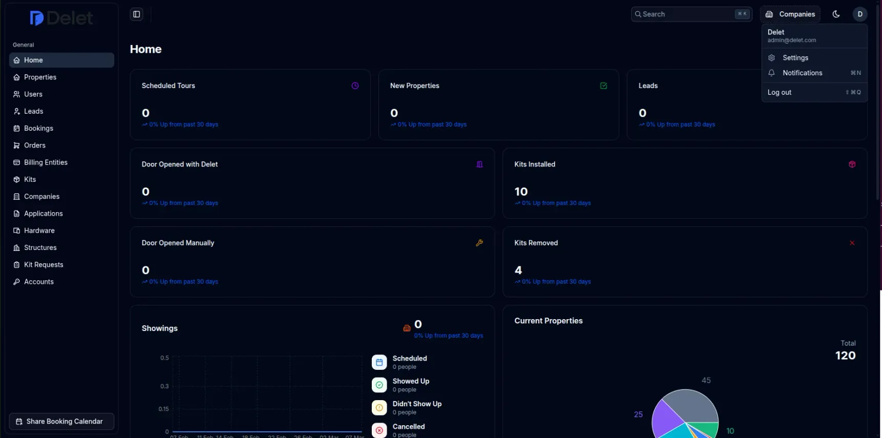Select Settings in user menu
The image size is (882, 438).
coord(814,58)
